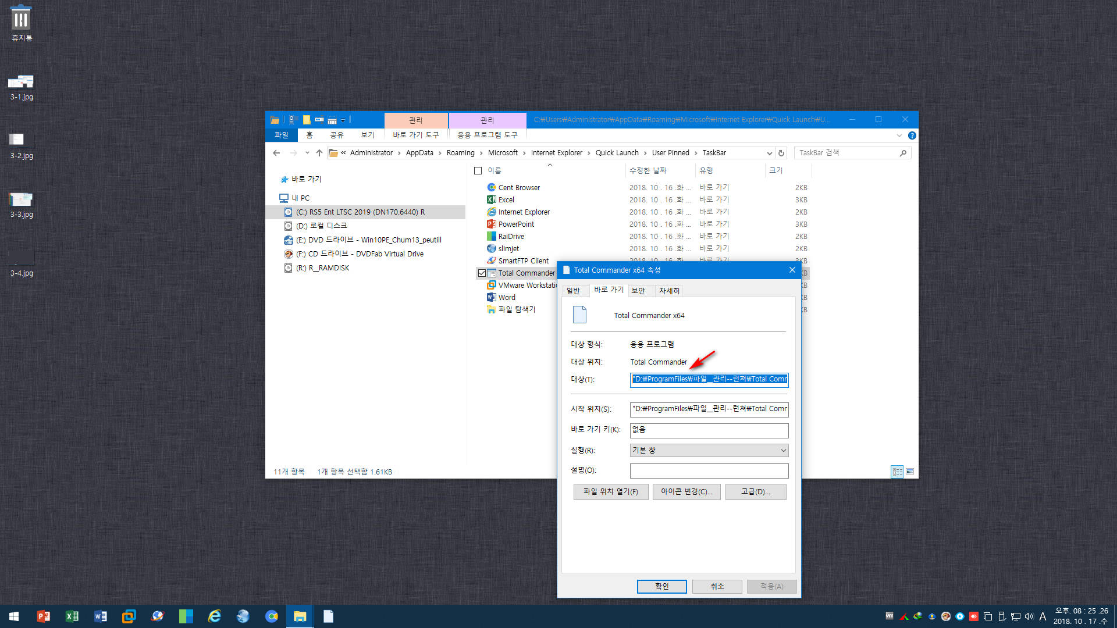Screen dimensions: 1117x628
Task: Open RaiDrive taskbar icon
Action: point(186,616)
